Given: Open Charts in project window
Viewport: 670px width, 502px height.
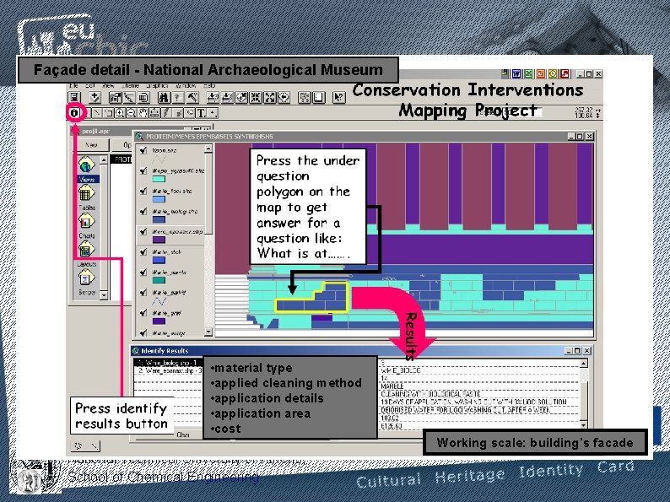Looking at the screenshot, I should coord(87,226).
